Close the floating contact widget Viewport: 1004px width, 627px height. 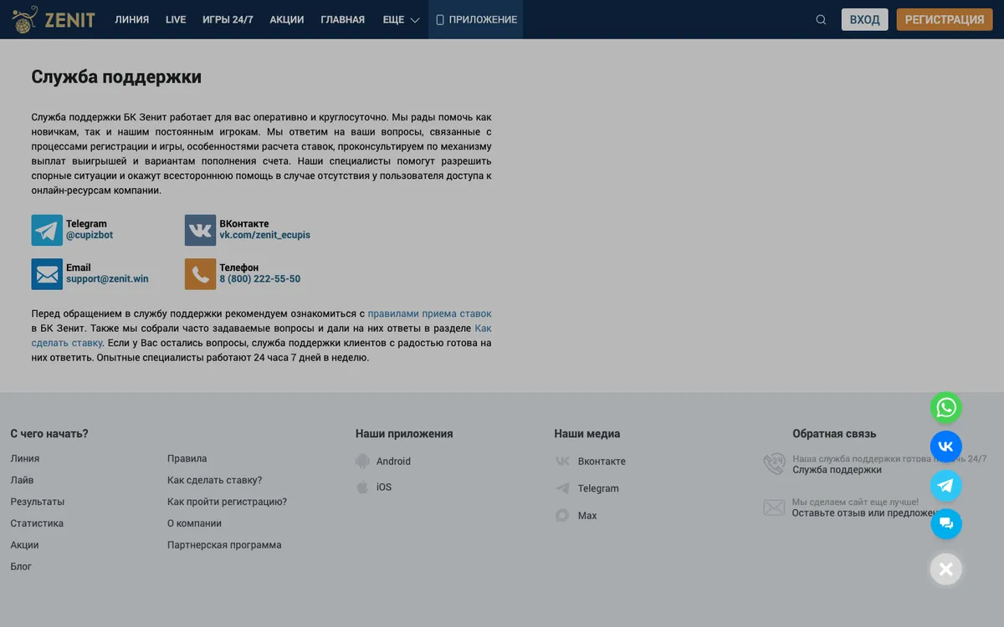point(946,569)
